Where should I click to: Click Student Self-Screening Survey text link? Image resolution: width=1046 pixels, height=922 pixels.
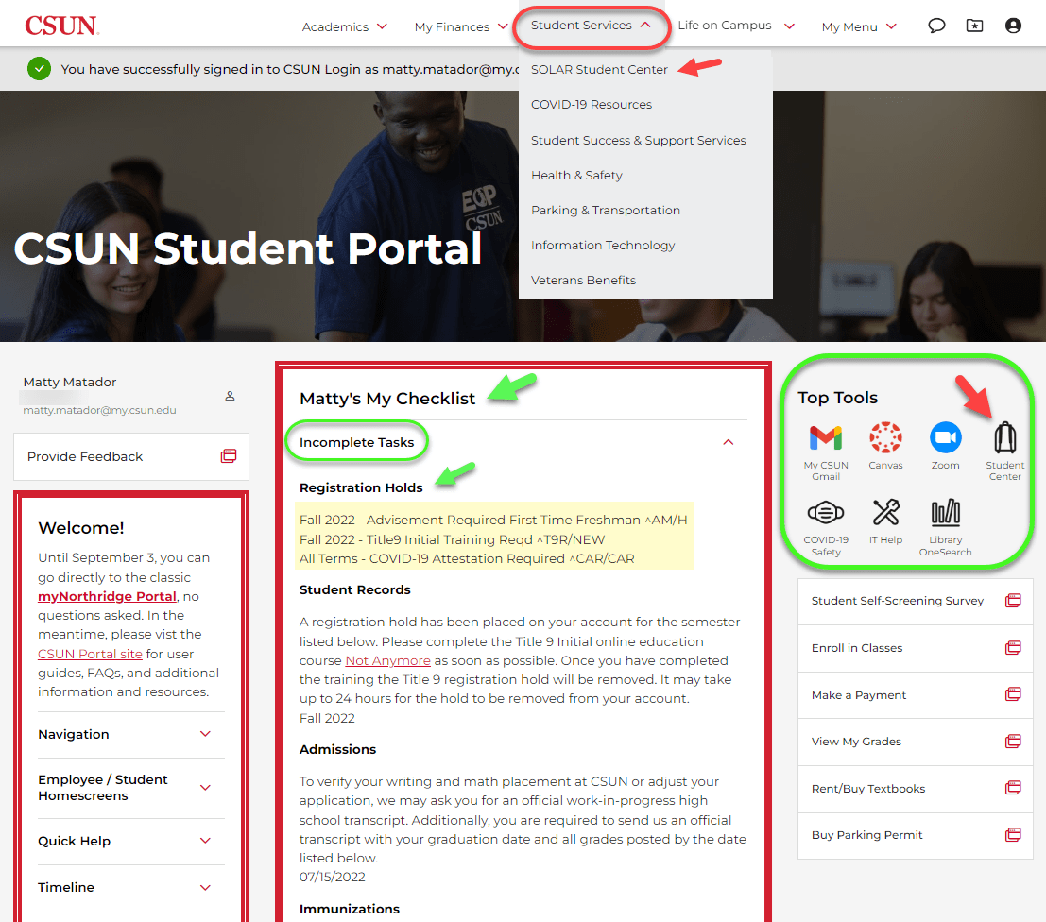(898, 601)
